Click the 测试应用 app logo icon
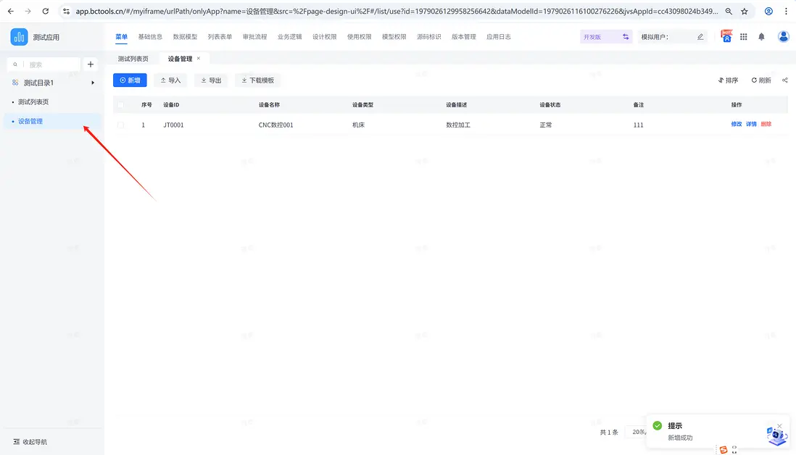 (20, 37)
